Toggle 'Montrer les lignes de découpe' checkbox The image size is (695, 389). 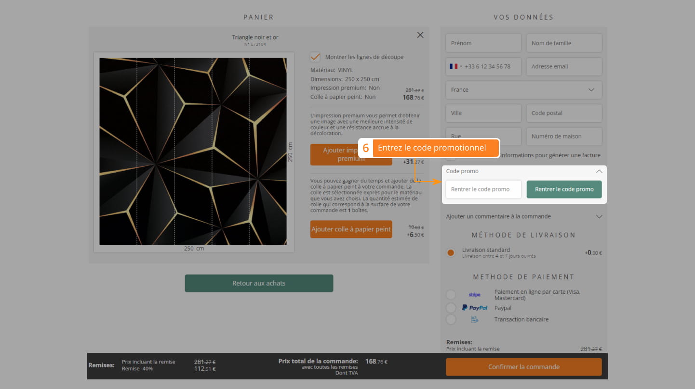[315, 57]
